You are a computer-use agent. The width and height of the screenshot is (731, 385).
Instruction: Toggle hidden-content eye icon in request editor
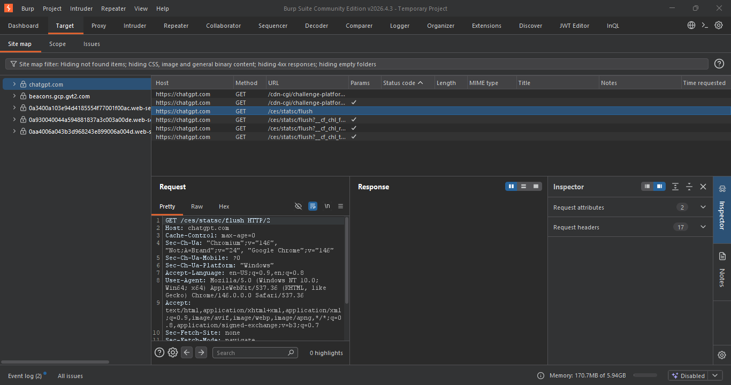tap(299, 206)
